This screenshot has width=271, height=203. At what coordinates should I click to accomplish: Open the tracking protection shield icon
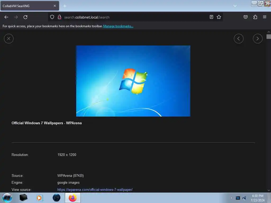coord(52,17)
